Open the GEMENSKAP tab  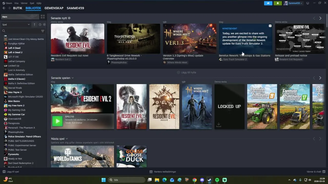[54, 8]
